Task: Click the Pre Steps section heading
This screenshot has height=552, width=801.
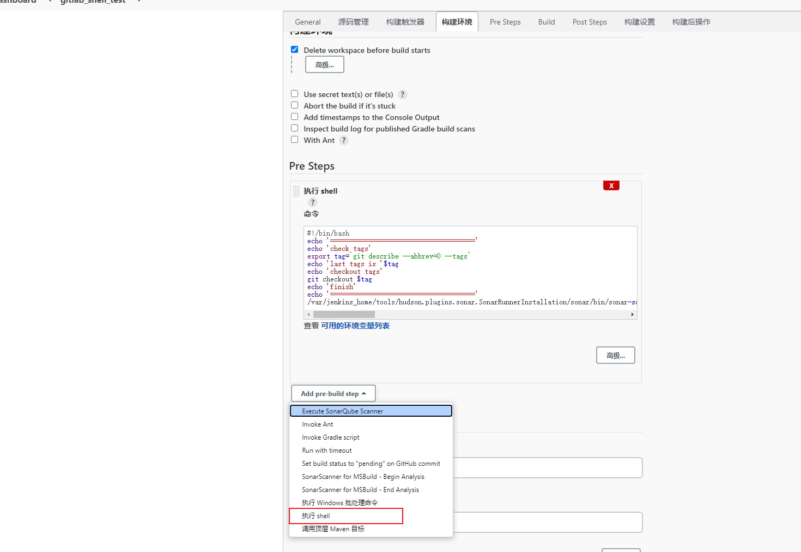Action: coord(312,166)
